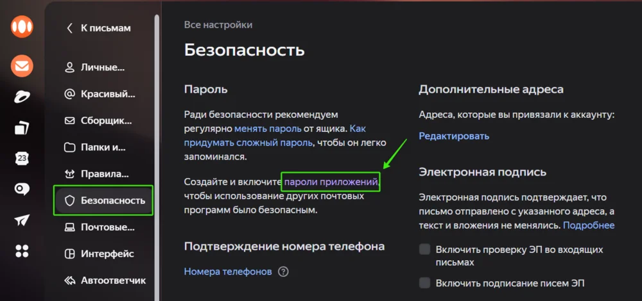The image size is (642, 301).
Task: Open the Documents icon in the sidebar
Action: tap(22, 128)
